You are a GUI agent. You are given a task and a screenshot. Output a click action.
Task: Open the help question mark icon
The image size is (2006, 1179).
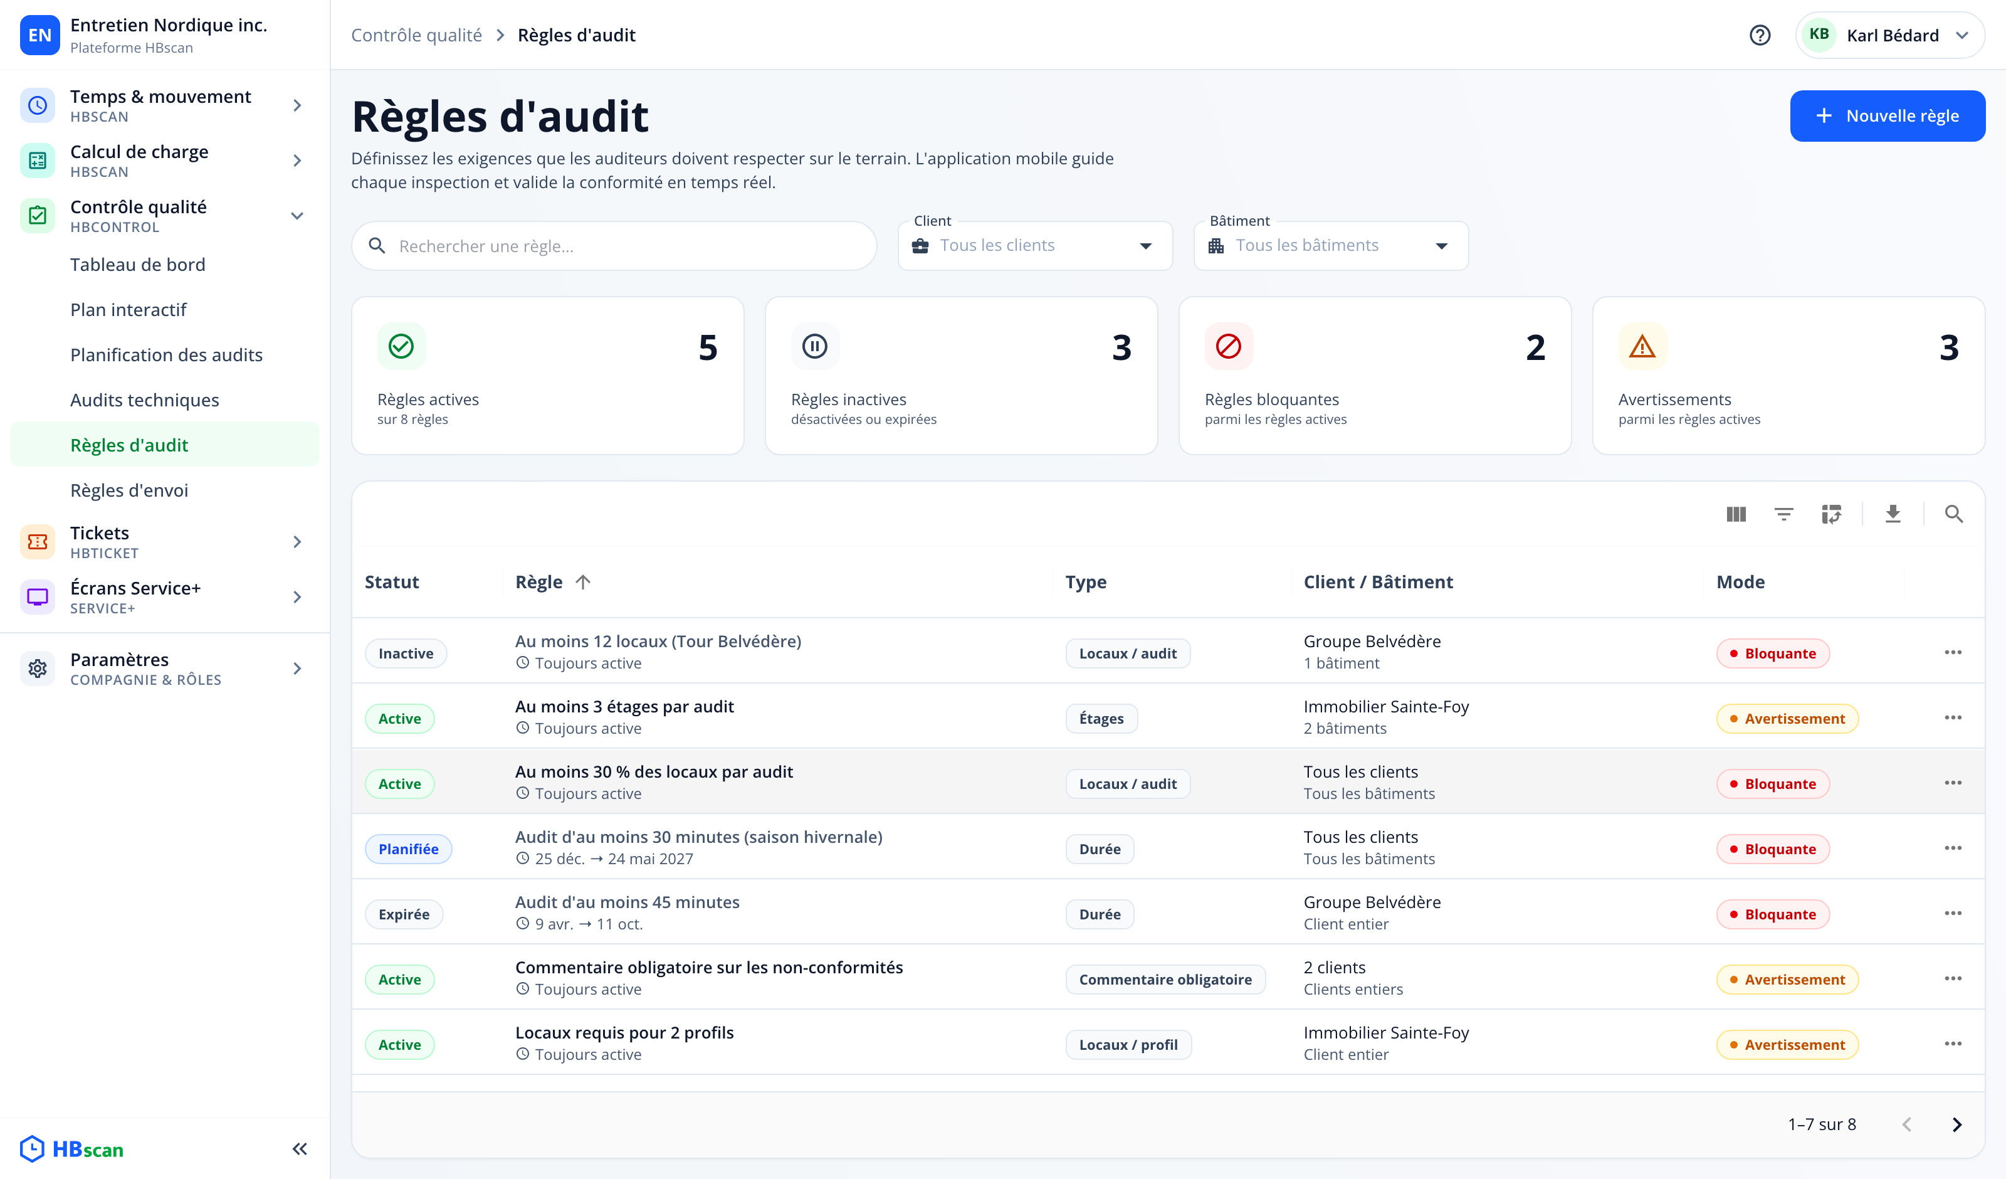pyautogui.click(x=1759, y=35)
